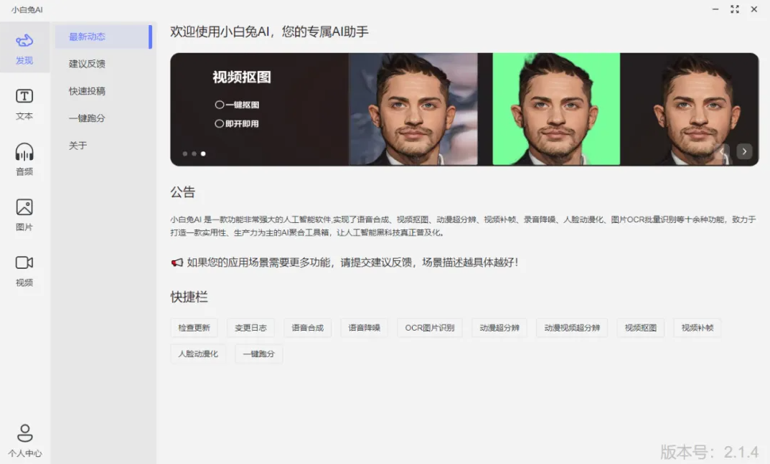Select the 最新动态 tab
770x464 pixels.
pyautogui.click(x=103, y=37)
